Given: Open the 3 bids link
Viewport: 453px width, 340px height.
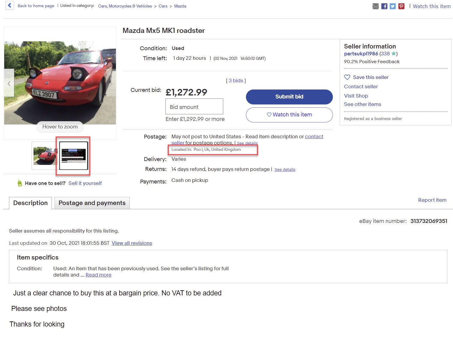Looking at the screenshot, I should pyautogui.click(x=236, y=81).
